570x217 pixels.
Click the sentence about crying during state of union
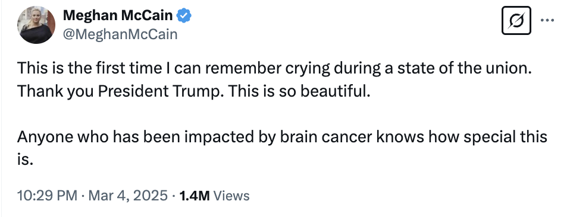coord(274,68)
